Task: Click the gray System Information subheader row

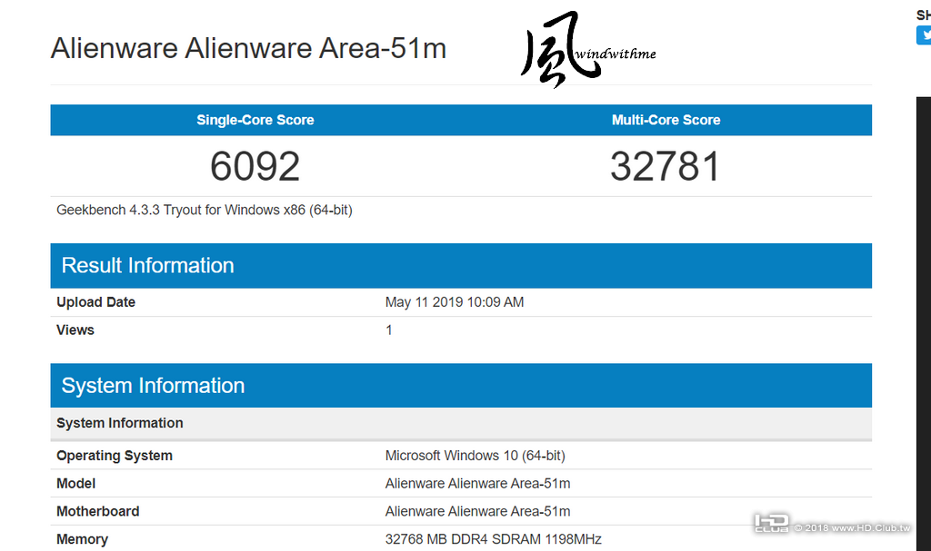Action: click(x=461, y=424)
